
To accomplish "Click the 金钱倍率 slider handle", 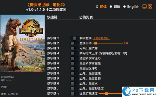I will click(96, 43).
